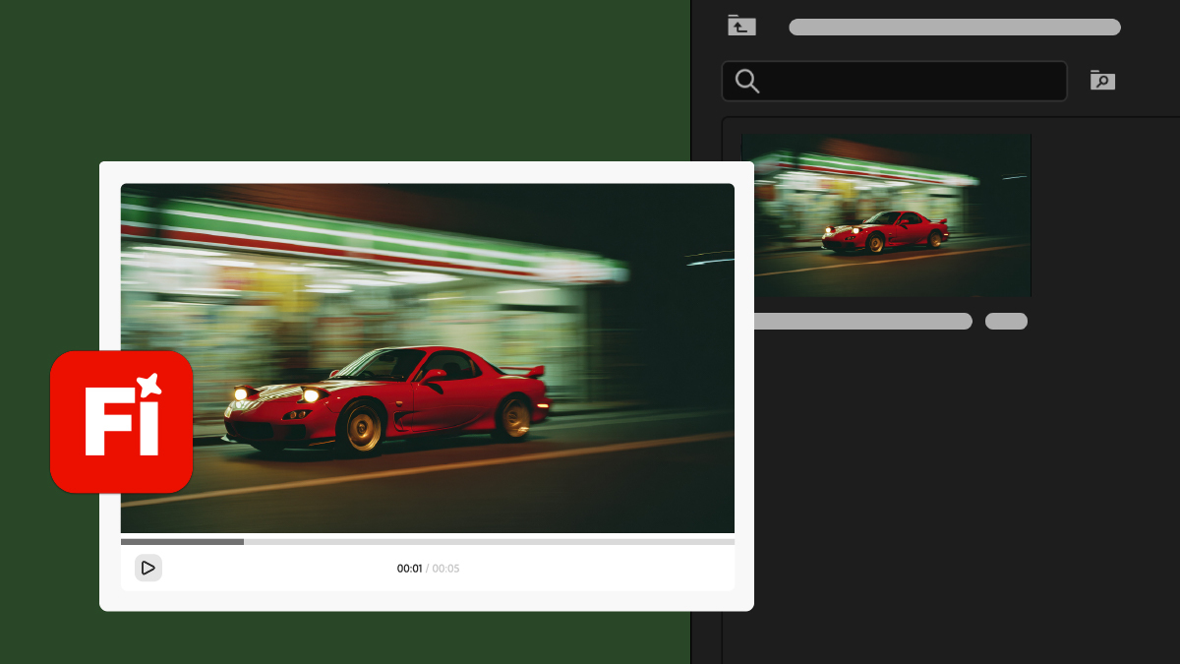Seek to the unplayed part of progress bar
The image size is (1180, 664).
pyautogui.click(x=492, y=541)
